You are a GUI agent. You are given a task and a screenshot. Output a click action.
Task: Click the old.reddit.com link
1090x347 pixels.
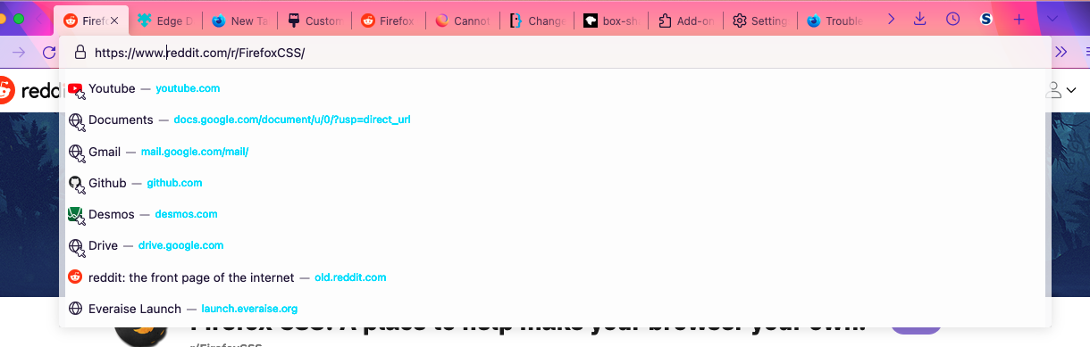350,277
